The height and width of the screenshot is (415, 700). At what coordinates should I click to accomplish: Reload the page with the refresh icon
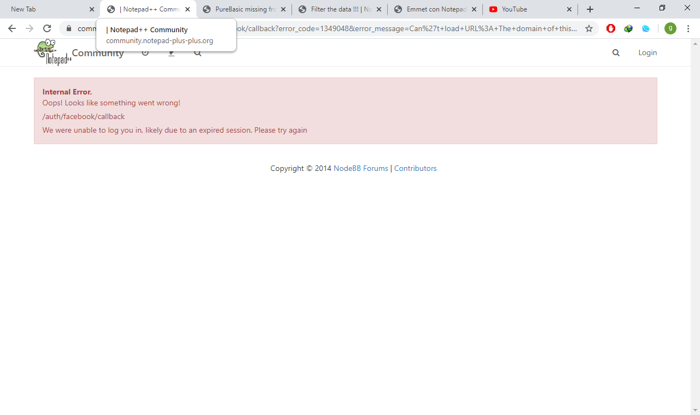pos(47,28)
